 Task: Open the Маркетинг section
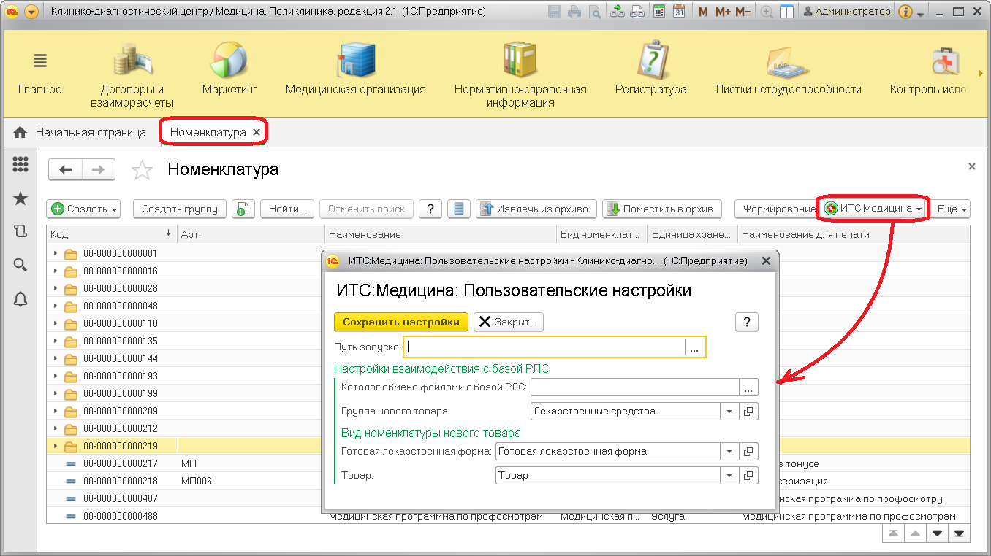[x=229, y=69]
